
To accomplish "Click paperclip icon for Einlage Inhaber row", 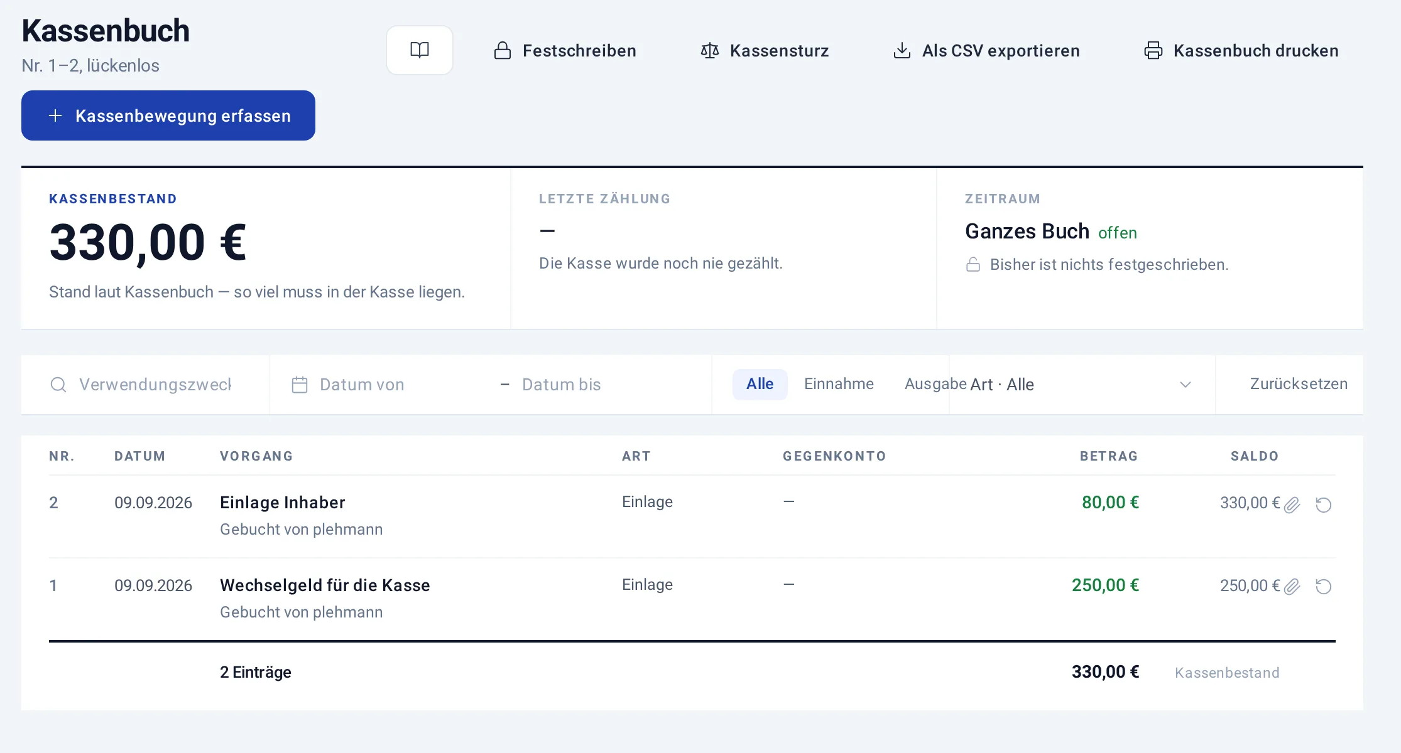I will [1292, 505].
